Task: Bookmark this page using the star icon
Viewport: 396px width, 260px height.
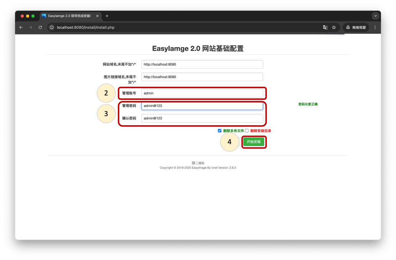Action: pyautogui.click(x=334, y=27)
